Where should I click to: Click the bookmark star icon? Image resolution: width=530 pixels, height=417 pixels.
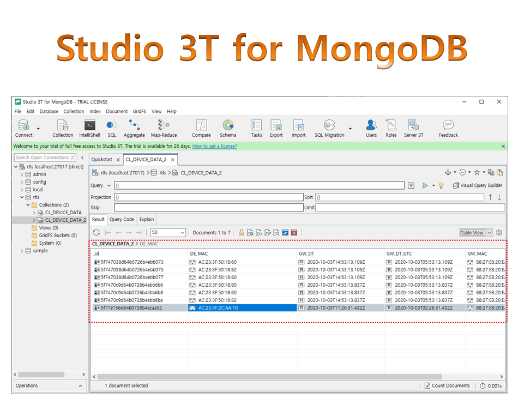pyautogui.click(x=477, y=172)
